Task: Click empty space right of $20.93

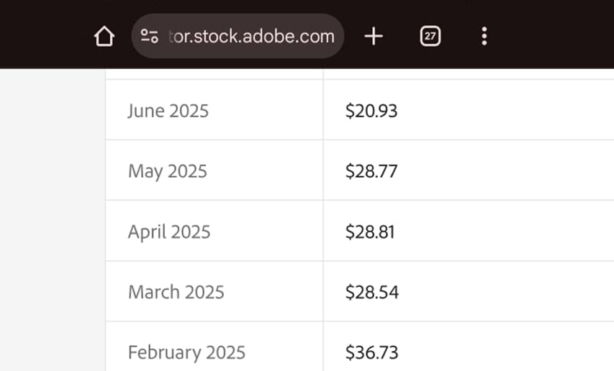Action: (505, 110)
